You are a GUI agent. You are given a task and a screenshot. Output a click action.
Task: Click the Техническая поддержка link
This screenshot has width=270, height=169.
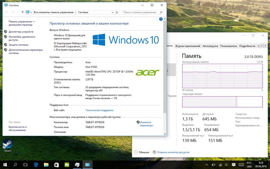click(x=99, y=110)
